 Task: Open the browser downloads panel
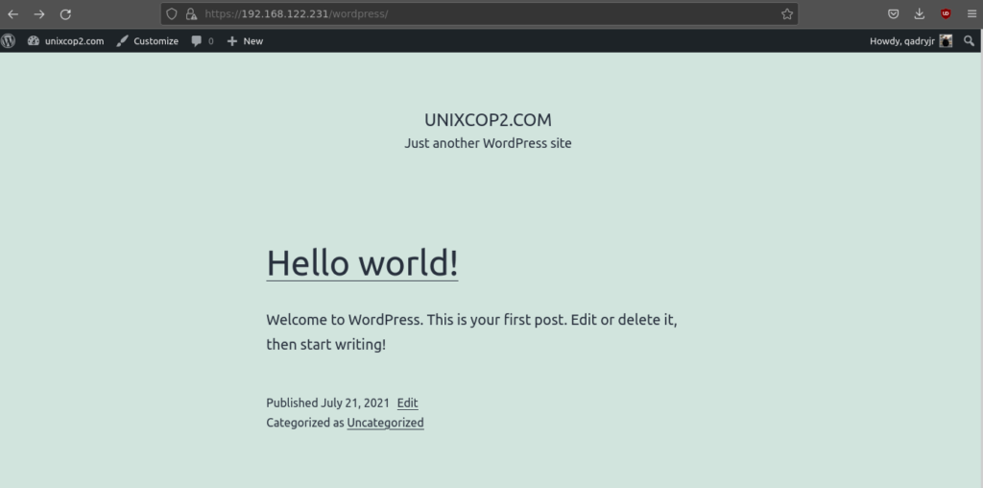pyautogui.click(x=919, y=13)
